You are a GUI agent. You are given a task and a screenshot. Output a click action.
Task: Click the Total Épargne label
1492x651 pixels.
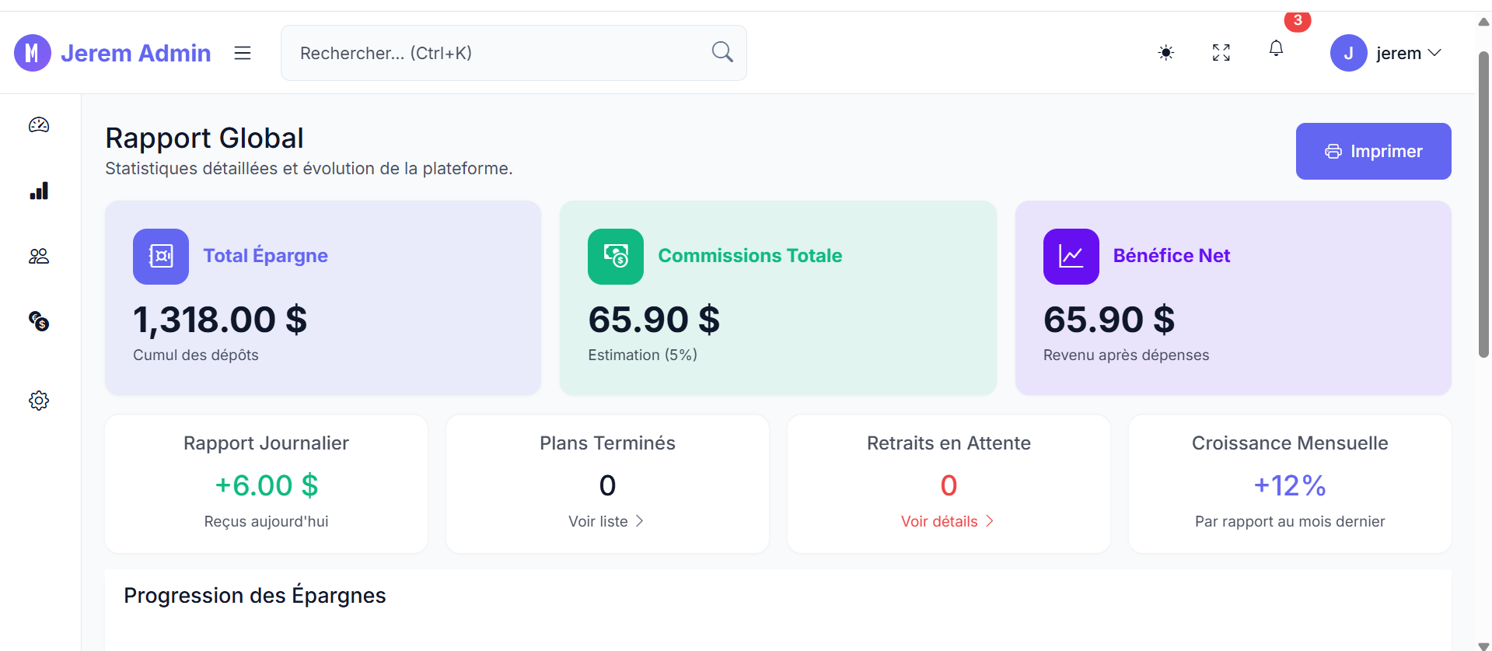[266, 256]
